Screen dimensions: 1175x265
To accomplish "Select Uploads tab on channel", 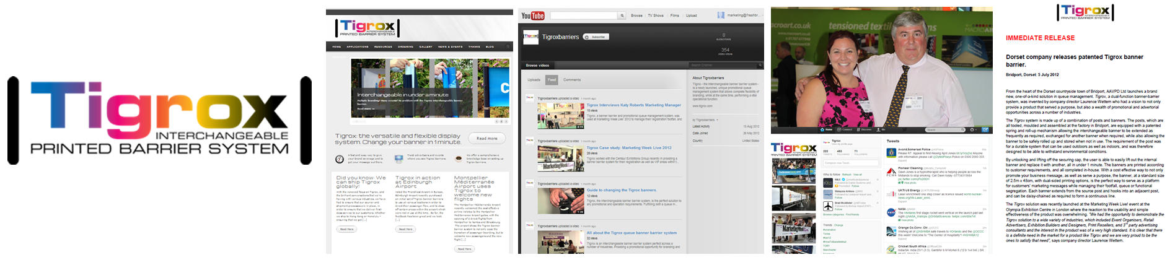I will (x=534, y=79).
